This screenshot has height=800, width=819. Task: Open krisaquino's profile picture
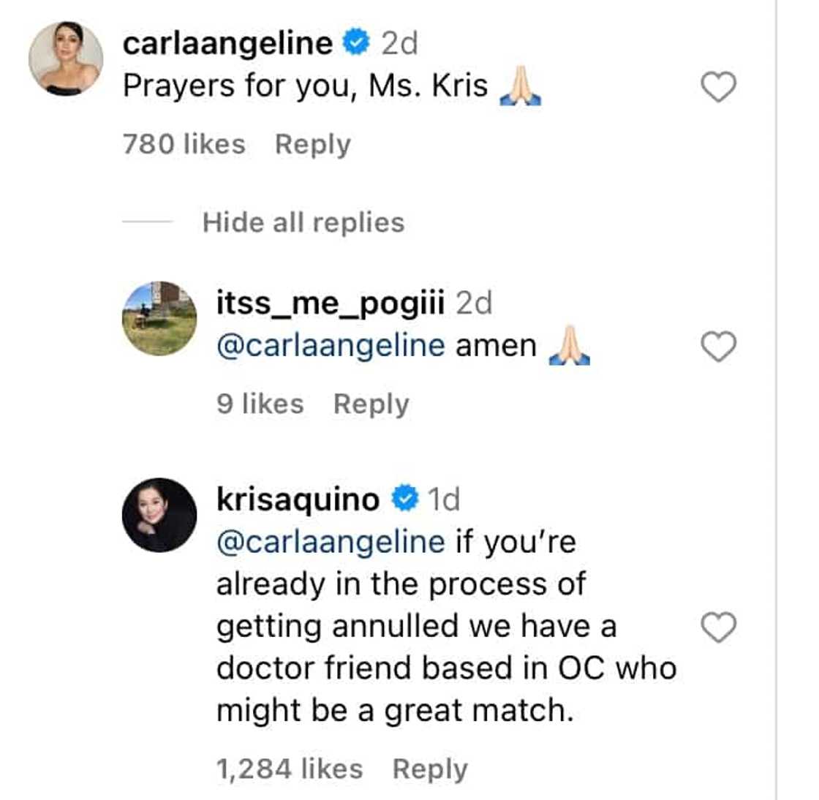click(159, 515)
